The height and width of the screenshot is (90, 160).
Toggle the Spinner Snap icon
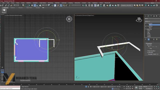(66, 5)
